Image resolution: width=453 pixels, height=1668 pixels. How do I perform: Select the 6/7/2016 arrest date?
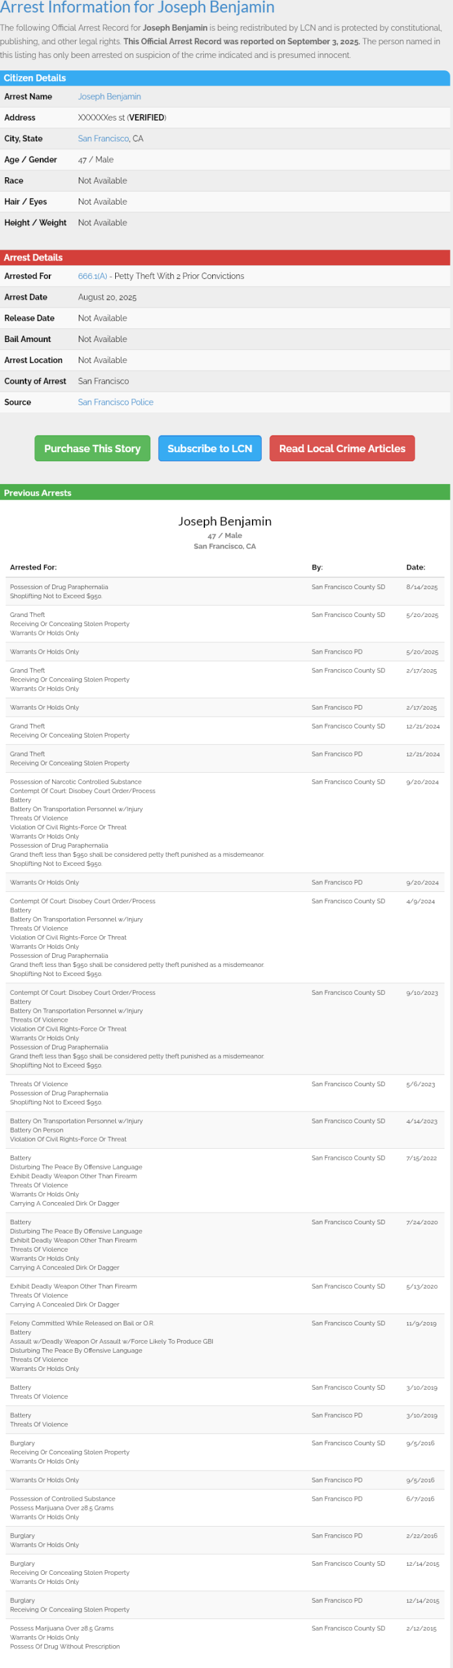pyautogui.click(x=420, y=1499)
